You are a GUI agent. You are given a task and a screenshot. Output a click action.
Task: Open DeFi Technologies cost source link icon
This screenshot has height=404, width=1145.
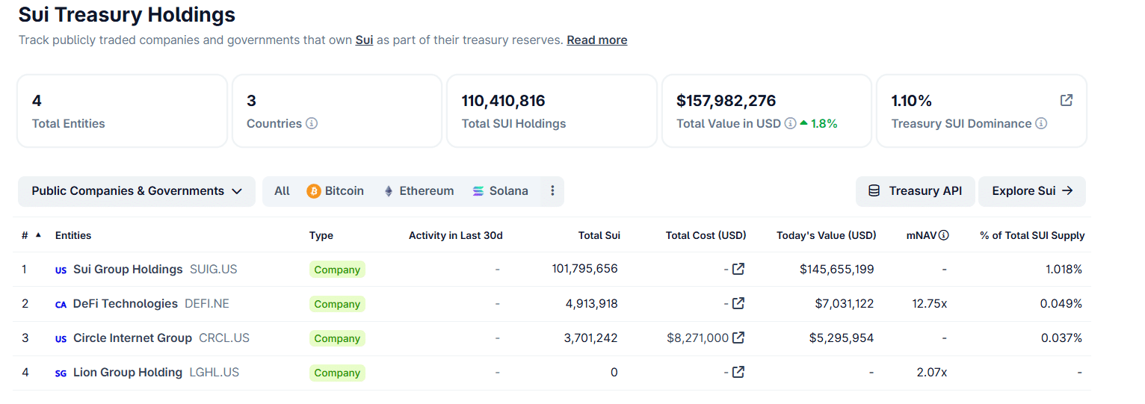(x=738, y=303)
